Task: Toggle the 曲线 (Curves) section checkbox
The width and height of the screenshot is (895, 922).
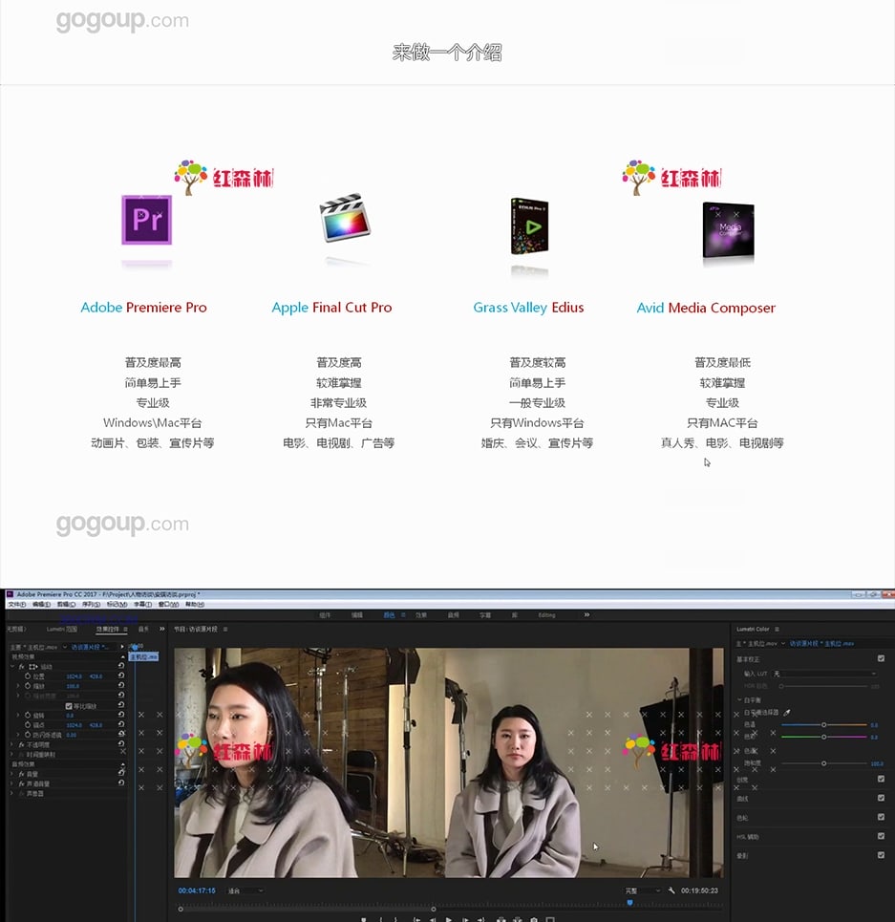Action: (x=881, y=798)
